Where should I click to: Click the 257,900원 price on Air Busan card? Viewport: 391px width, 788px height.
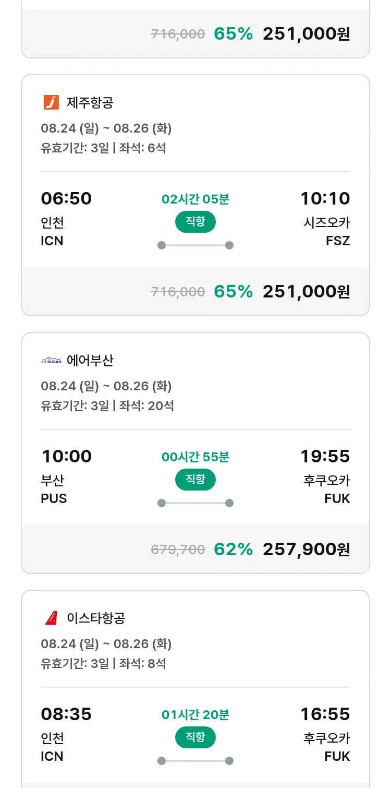tap(306, 549)
